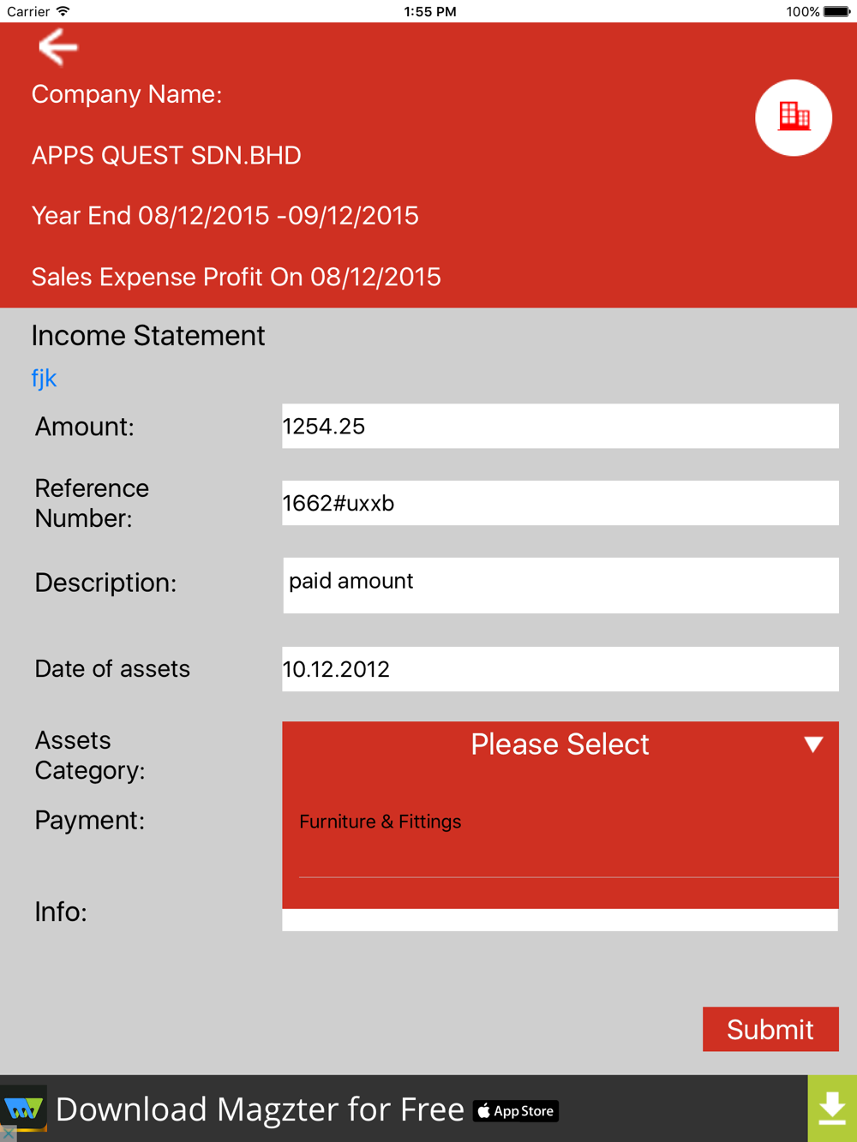Edit the Amount field showing 1254.25
Image resolution: width=857 pixels, height=1142 pixels.
[x=560, y=426]
